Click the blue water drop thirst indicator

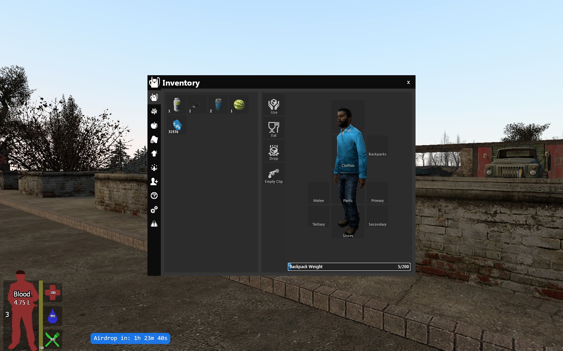[x=53, y=316]
